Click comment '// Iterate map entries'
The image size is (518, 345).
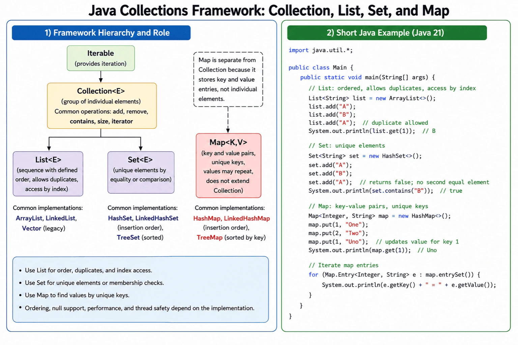click(x=344, y=265)
